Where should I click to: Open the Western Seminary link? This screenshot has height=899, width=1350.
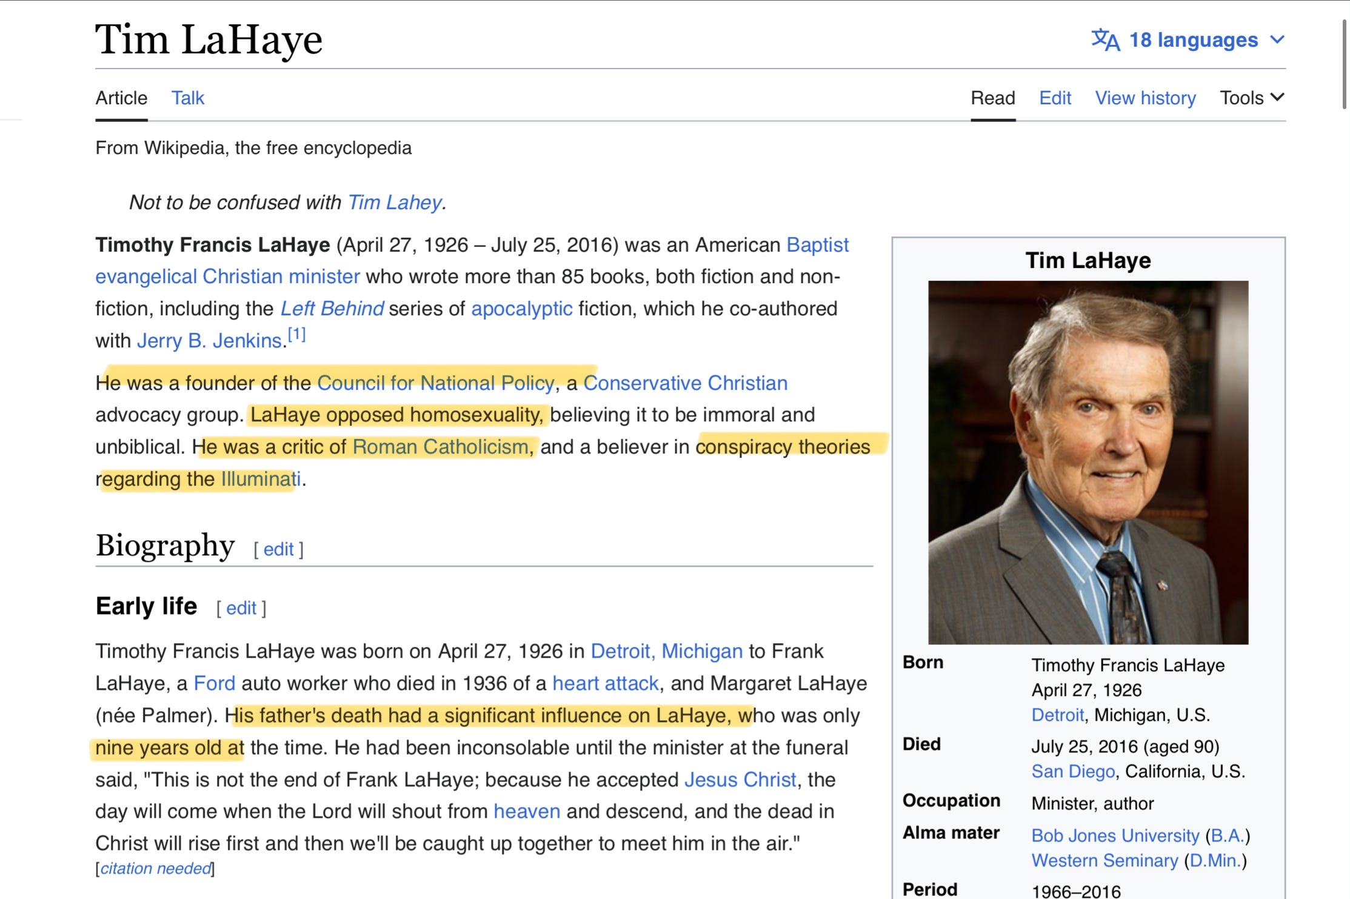[1104, 861]
